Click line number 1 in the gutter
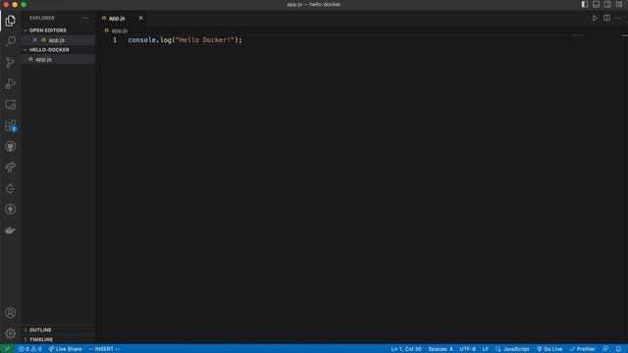Image resolution: width=628 pixels, height=353 pixels. 115,40
